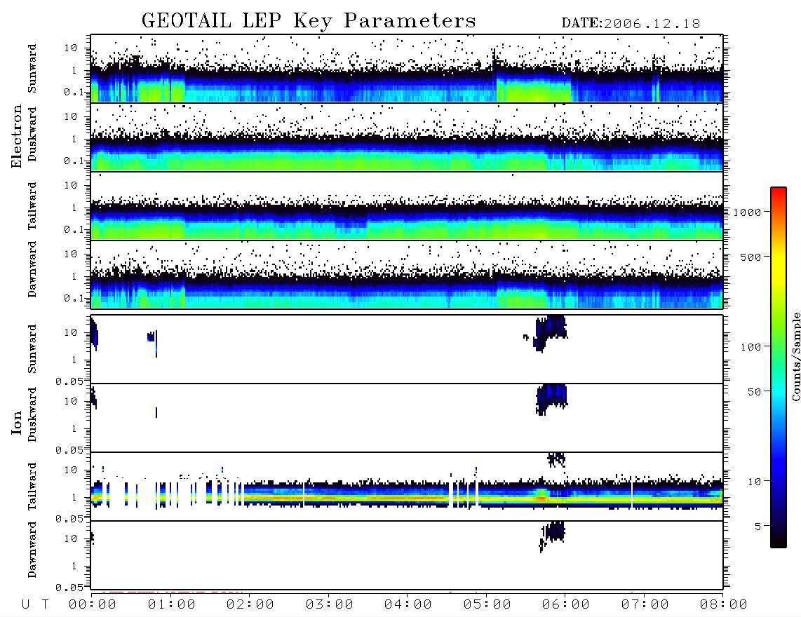Screen dimensions: 801x617
Task: Select the "02:00" time tick label
Action: click(250, 605)
